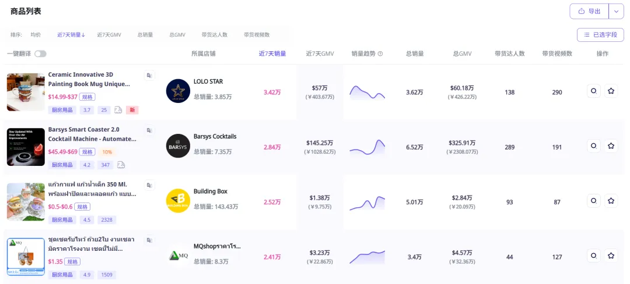Sort by 近7天GMV
This screenshot has height=284, width=630.
click(x=109, y=35)
